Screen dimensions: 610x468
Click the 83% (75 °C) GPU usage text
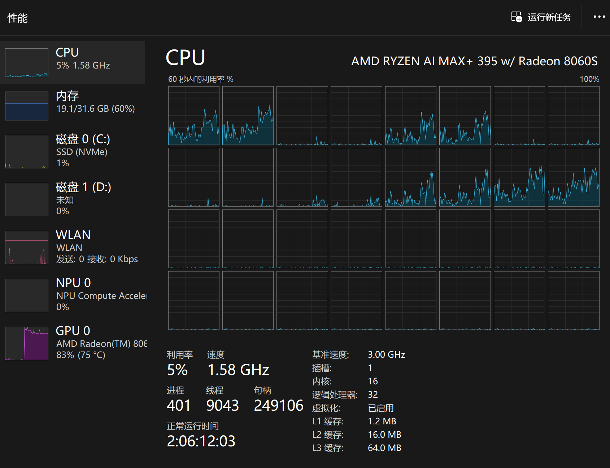coord(81,355)
